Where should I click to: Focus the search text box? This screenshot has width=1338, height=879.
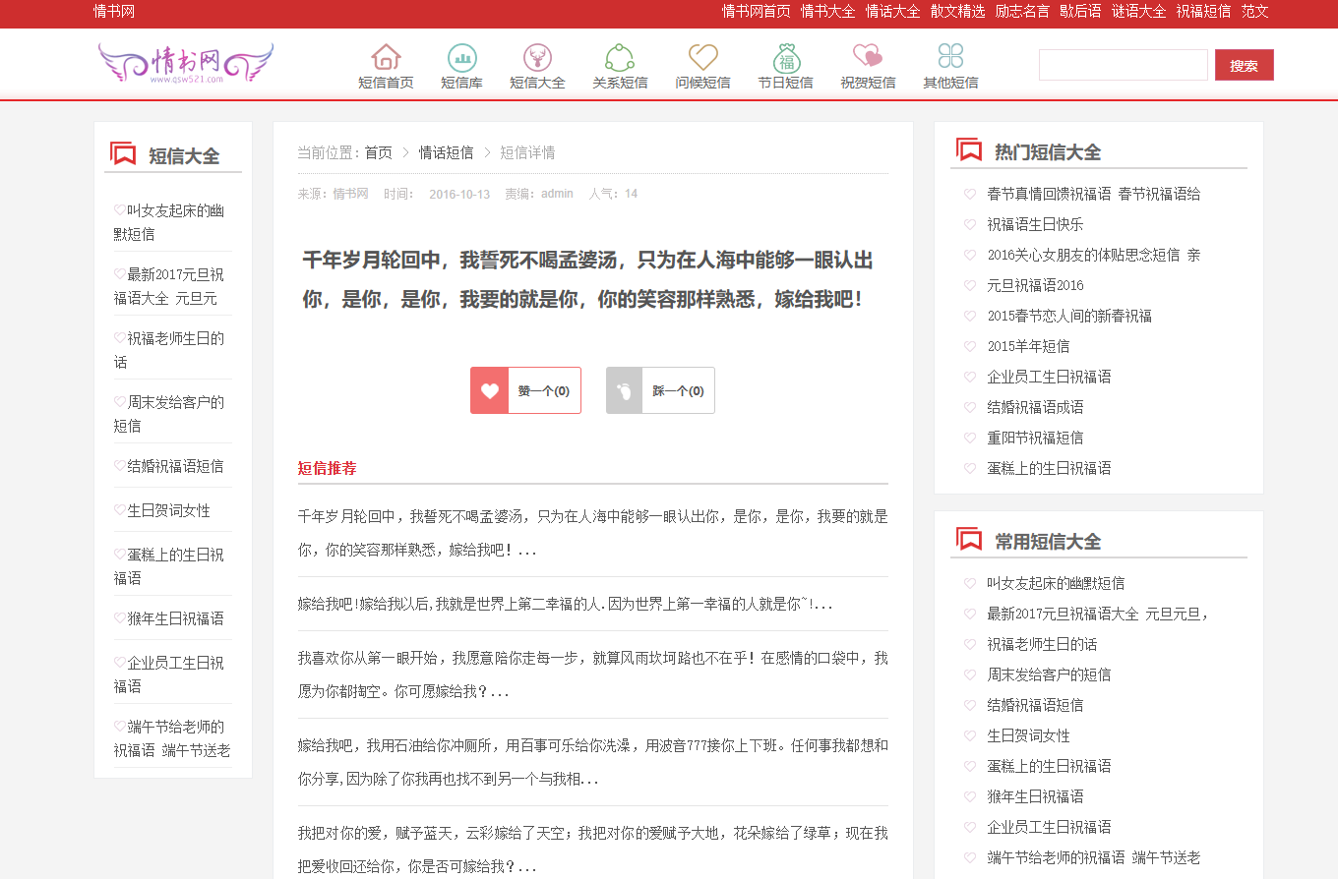(x=1124, y=65)
